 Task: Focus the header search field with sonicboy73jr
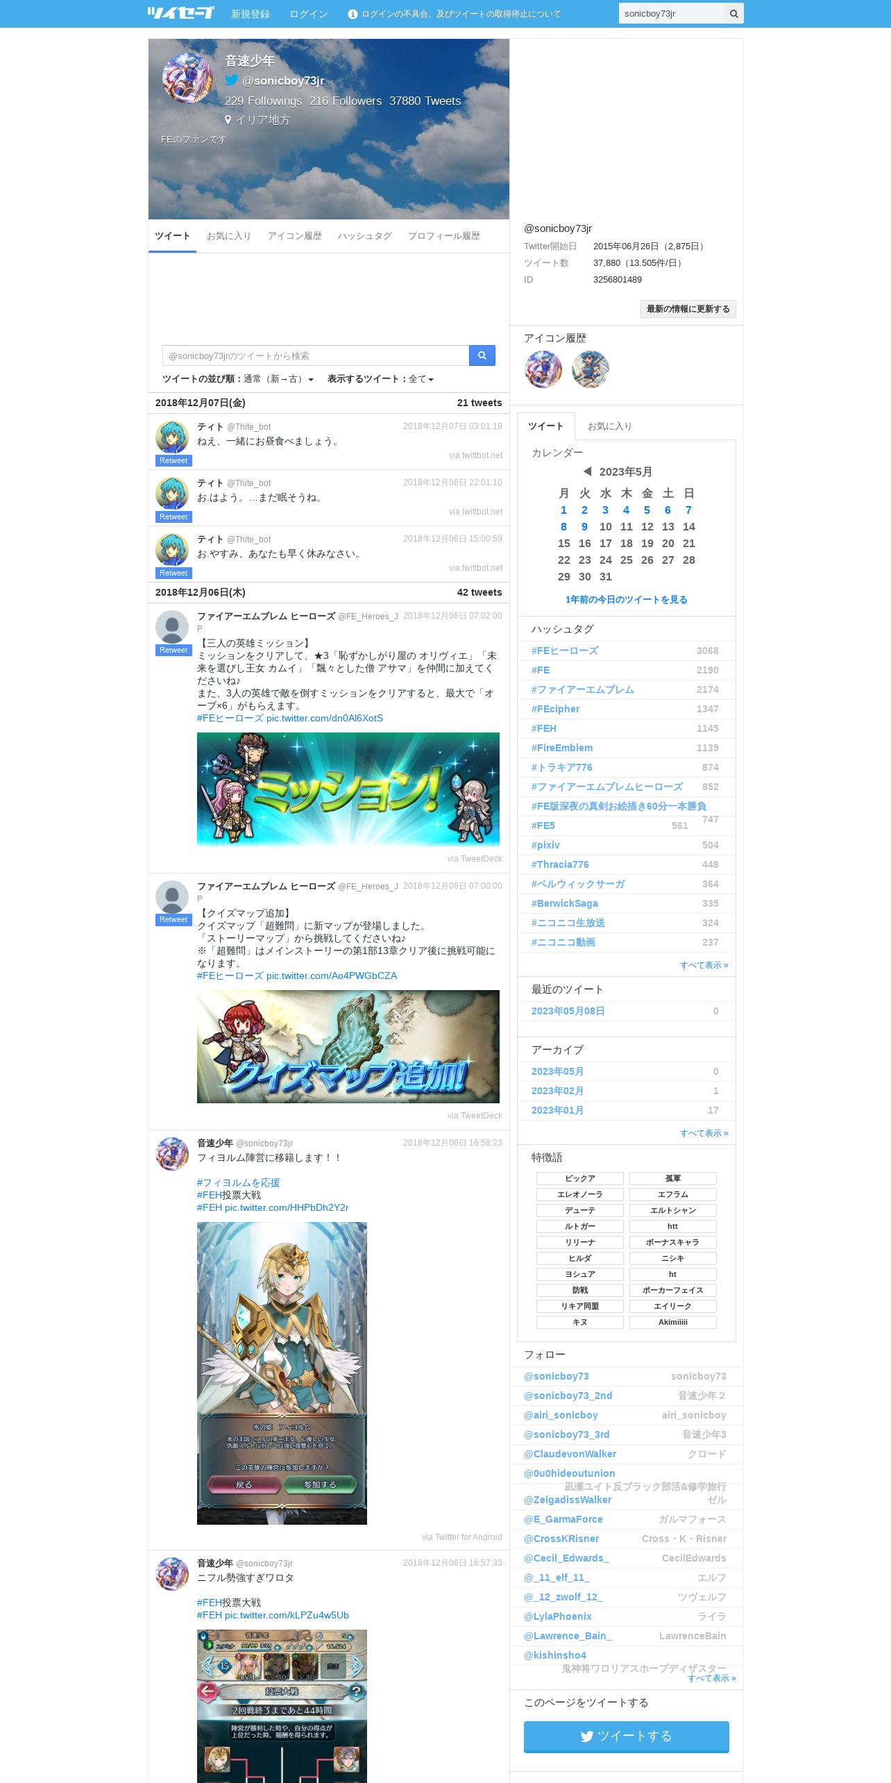[671, 14]
